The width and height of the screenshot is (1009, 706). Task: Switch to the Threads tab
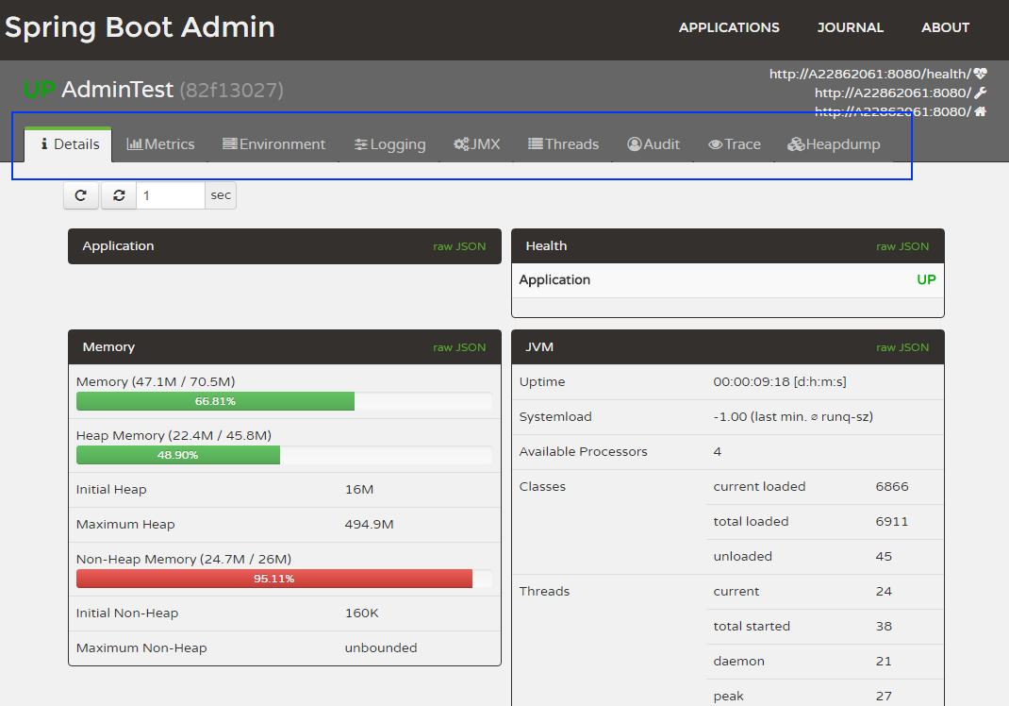pos(564,144)
